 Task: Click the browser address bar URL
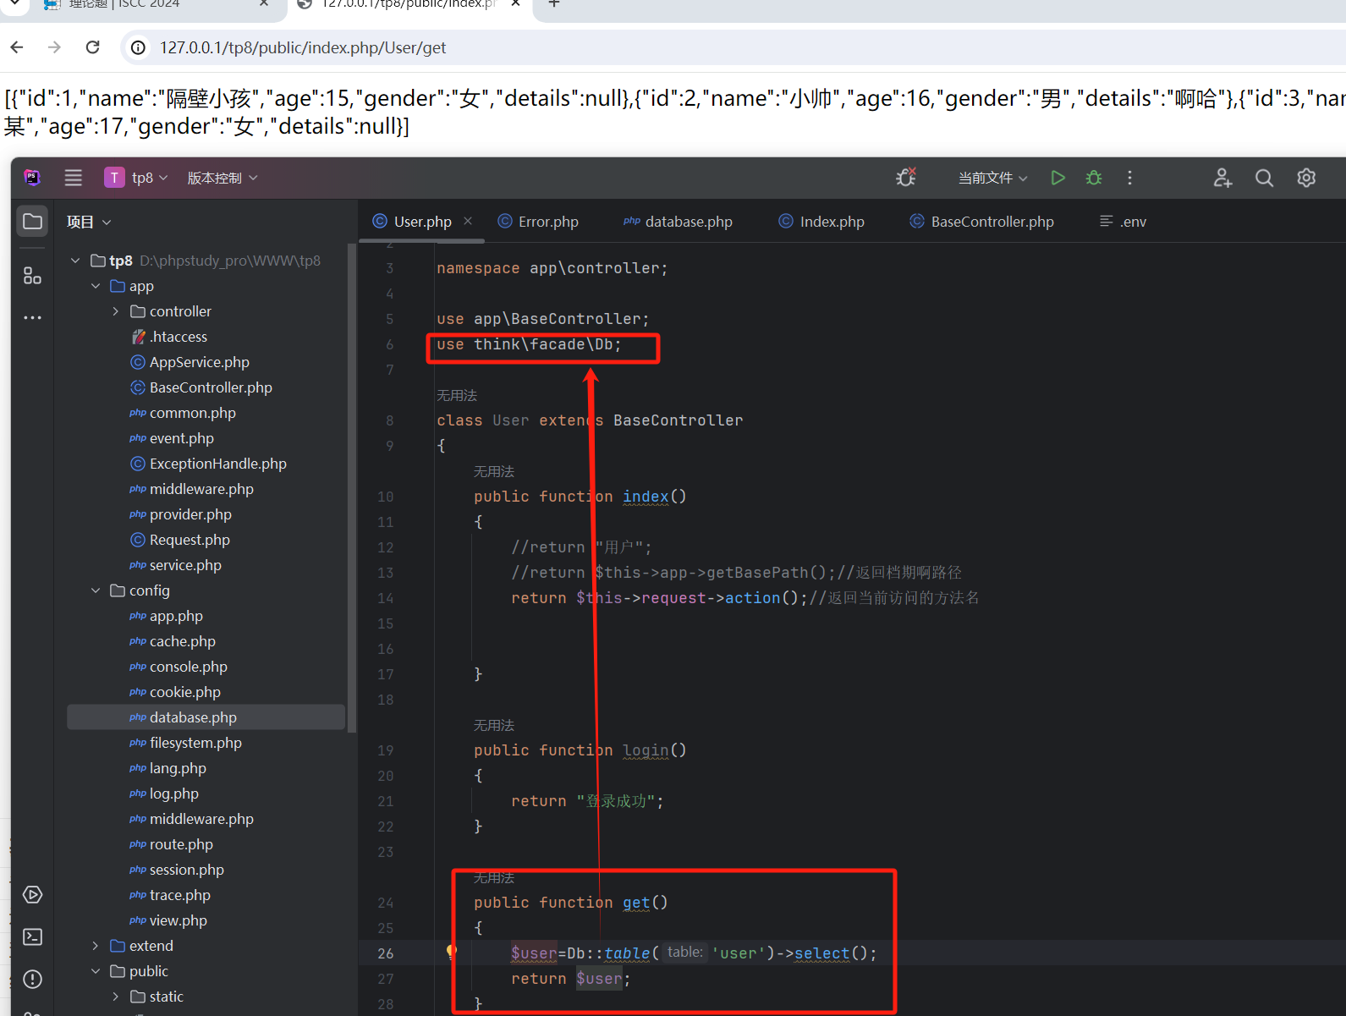[x=303, y=47]
